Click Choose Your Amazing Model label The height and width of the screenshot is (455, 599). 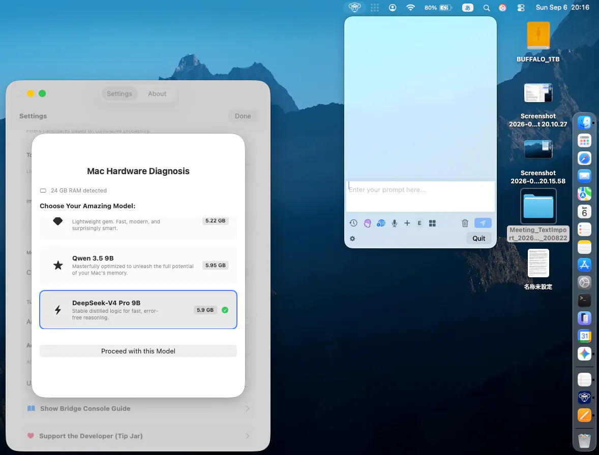87,206
